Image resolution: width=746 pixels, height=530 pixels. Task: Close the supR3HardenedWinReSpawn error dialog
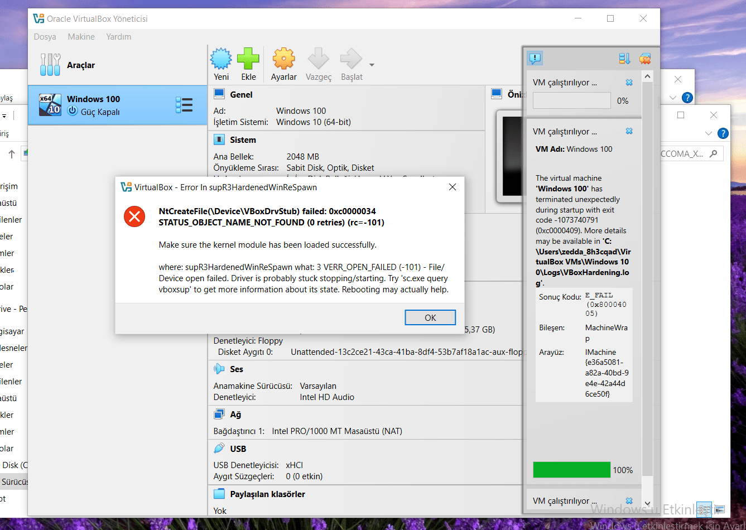(453, 187)
